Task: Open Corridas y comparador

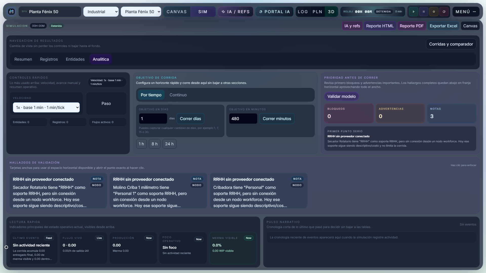Action: [451, 44]
